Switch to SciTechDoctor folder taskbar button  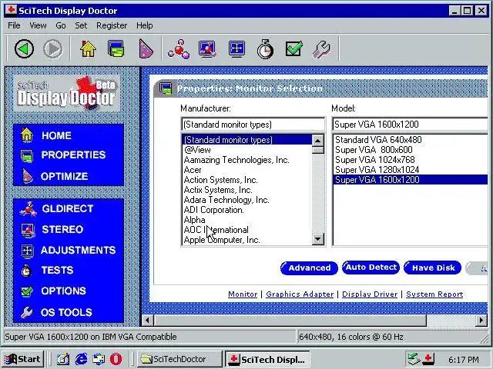click(x=179, y=359)
